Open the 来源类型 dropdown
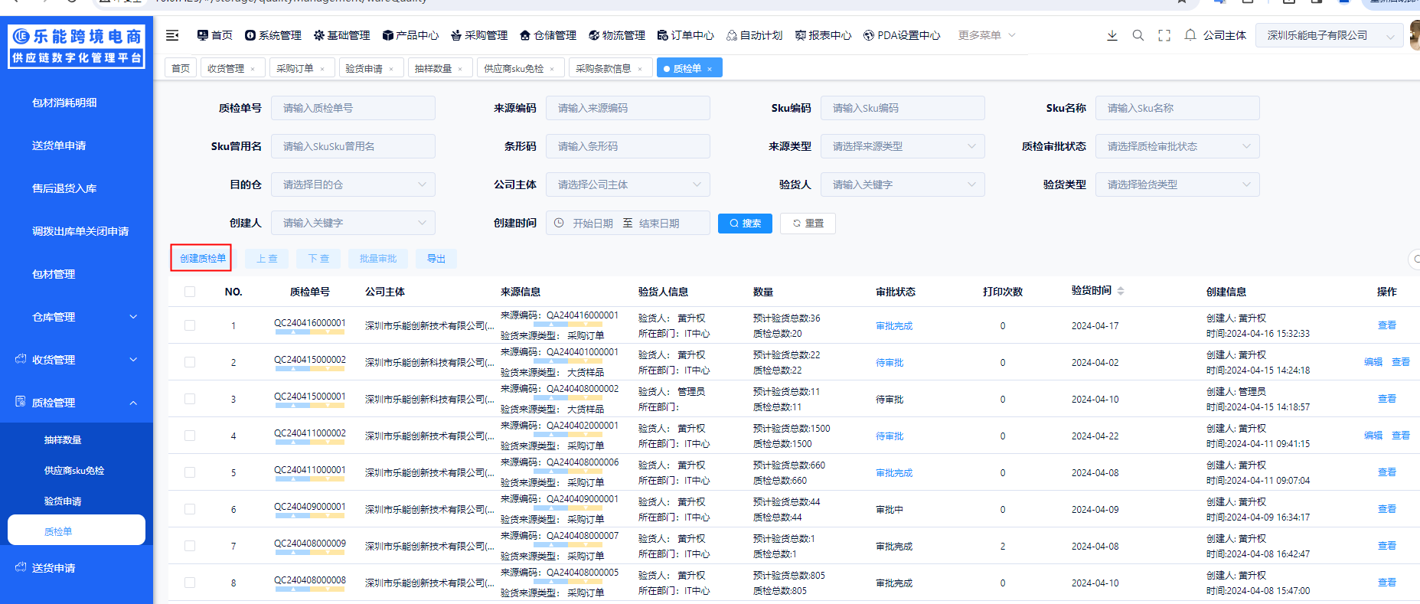This screenshot has width=1420, height=604. coord(902,146)
